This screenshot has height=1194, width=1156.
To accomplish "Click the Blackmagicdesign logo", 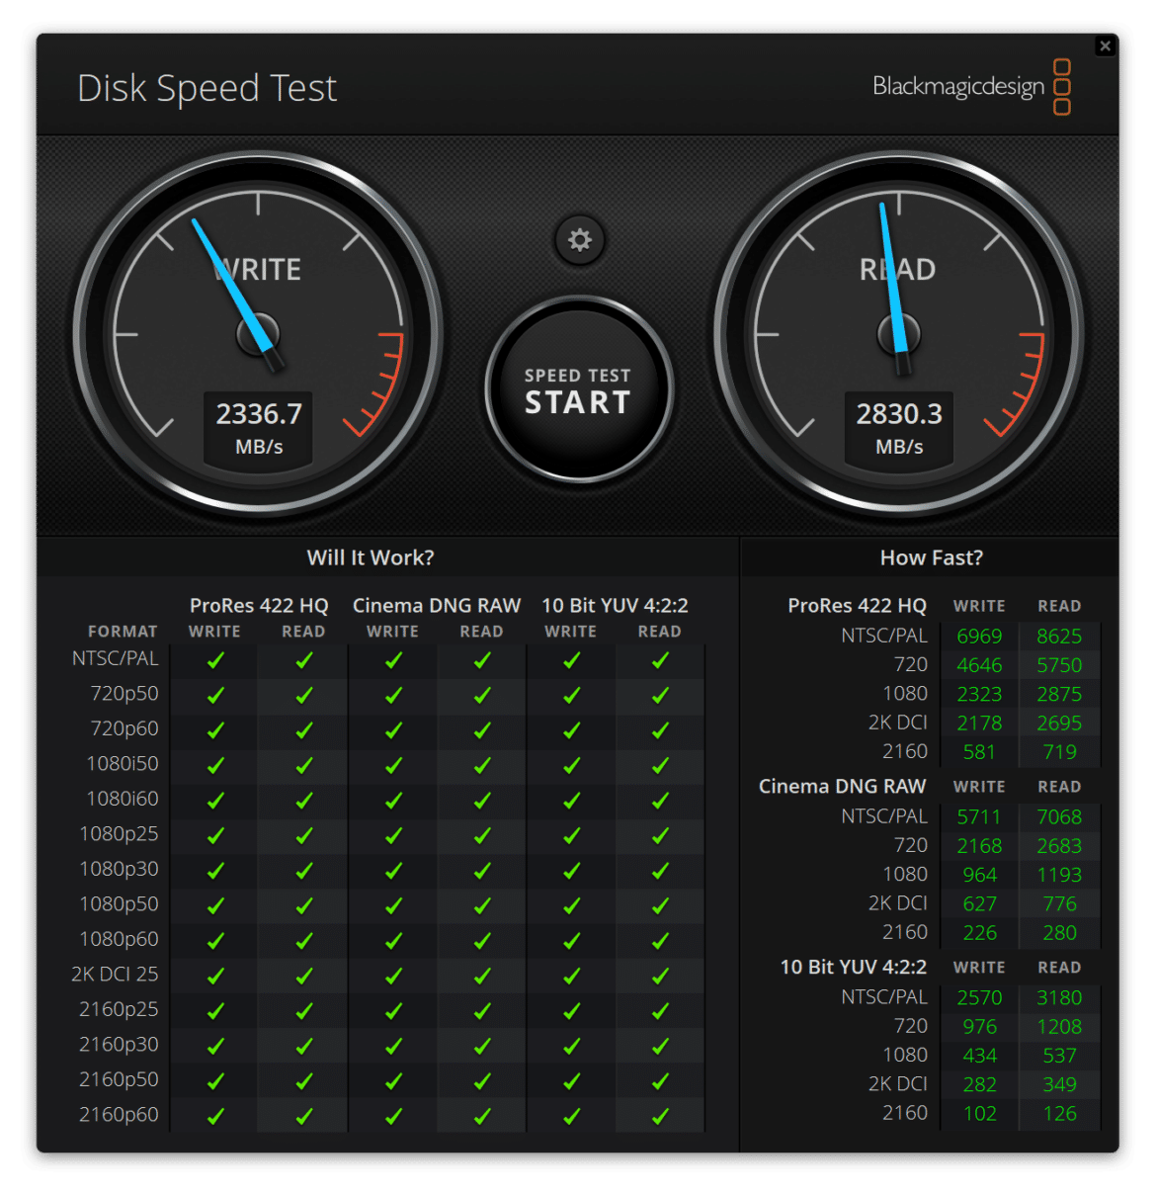I will 971,87.
